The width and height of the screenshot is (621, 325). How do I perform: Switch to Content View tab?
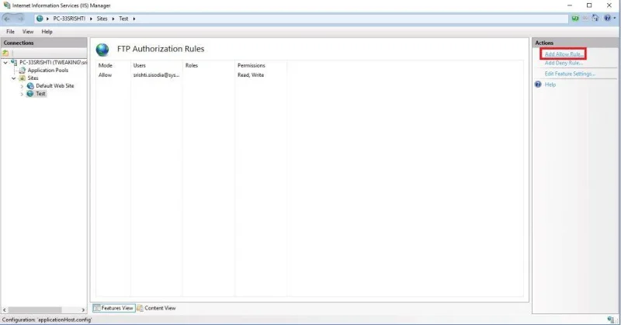click(x=157, y=308)
